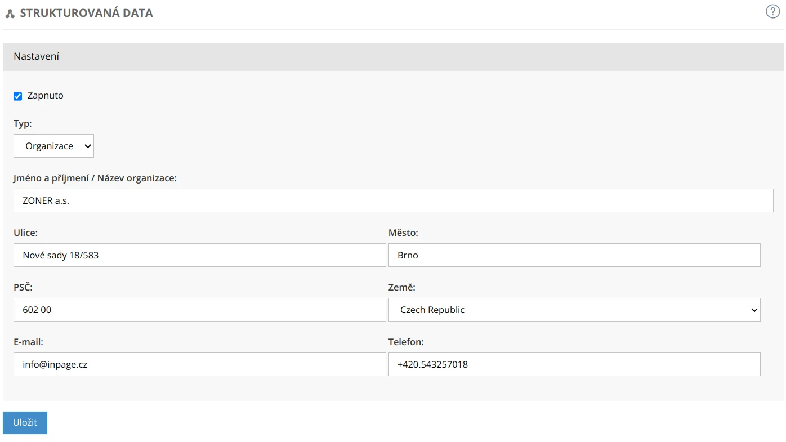Click the Město: label
The height and width of the screenshot is (442, 786).
pyautogui.click(x=403, y=233)
